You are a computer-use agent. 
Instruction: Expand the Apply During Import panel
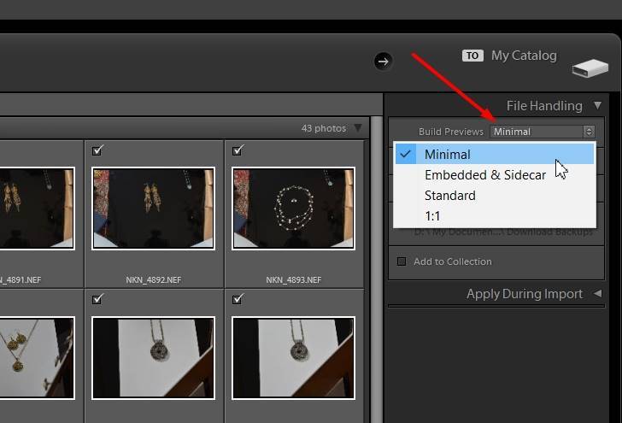point(597,294)
